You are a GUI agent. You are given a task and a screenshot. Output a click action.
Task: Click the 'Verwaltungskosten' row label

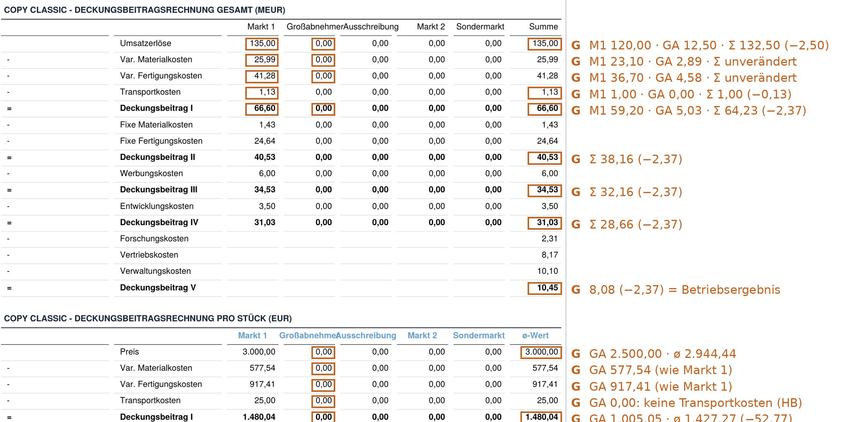pyautogui.click(x=155, y=271)
